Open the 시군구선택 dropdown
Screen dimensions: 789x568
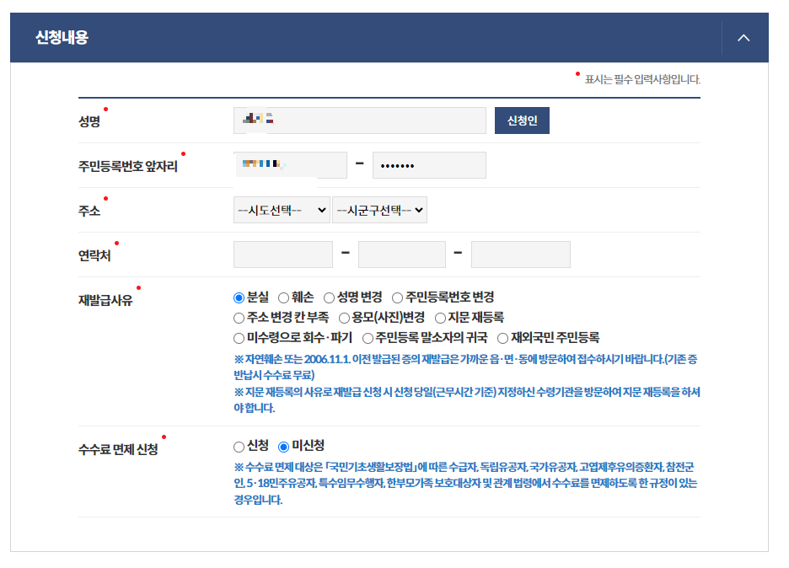click(380, 210)
